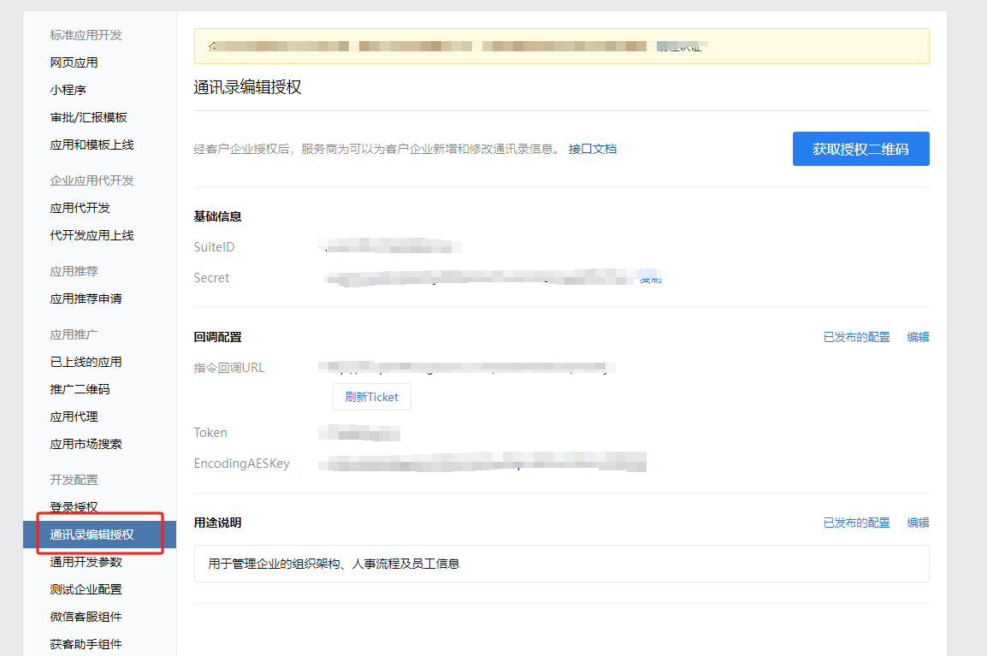Click the 基础信息 heading
The image size is (987, 656).
click(x=218, y=216)
